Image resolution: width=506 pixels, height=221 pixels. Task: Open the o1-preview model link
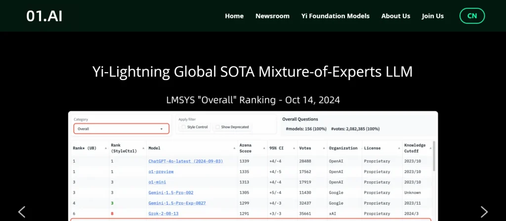click(161, 172)
